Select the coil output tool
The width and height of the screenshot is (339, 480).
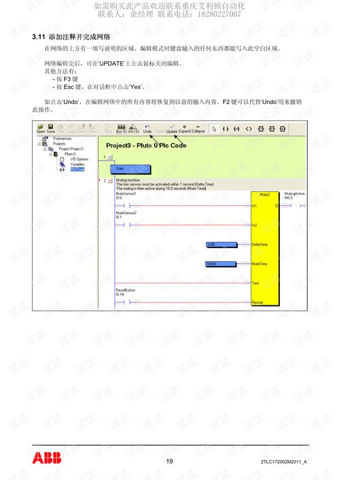249,129
